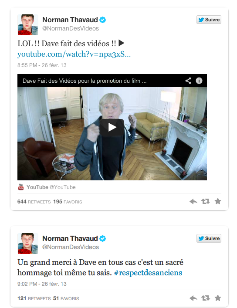Image resolution: width=237 pixels, height=308 pixels.
Task: Click the 9:02 PM - 26 févr. 13 timestamp
Action: click(x=42, y=284)
